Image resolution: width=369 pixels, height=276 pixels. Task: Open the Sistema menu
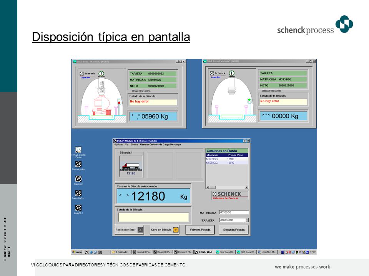(x=134, y=145)
